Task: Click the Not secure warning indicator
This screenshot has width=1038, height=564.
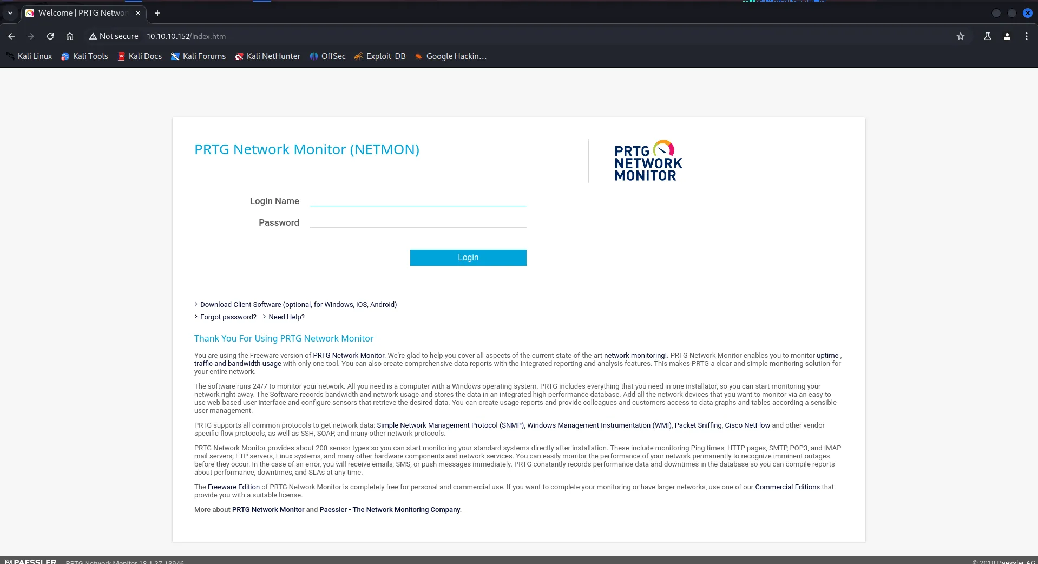Action: pyautogui.click(x=114, y=36)
